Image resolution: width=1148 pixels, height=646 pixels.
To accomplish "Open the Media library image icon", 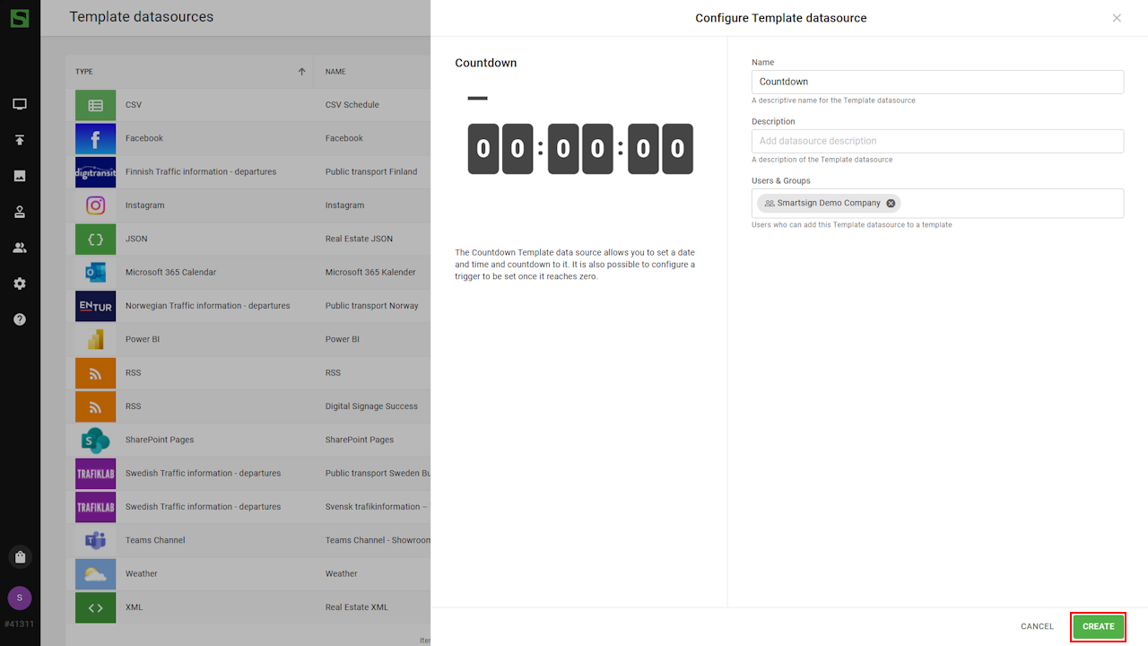I will pyautogui.click(x=20, y=176).
